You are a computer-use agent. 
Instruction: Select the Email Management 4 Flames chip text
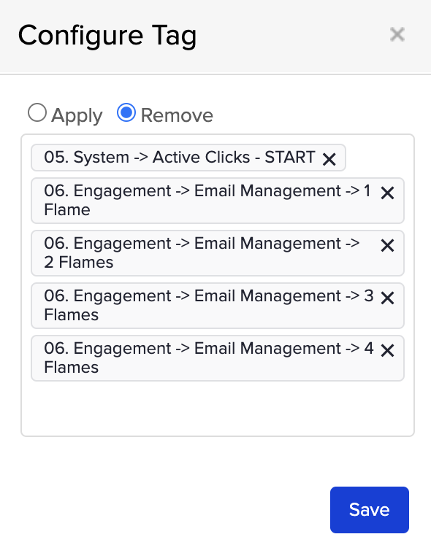208,358
